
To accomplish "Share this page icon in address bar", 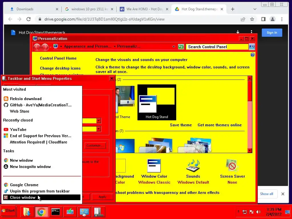I will point(243,19).
